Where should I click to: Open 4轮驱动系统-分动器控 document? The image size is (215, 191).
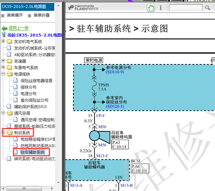34,55
